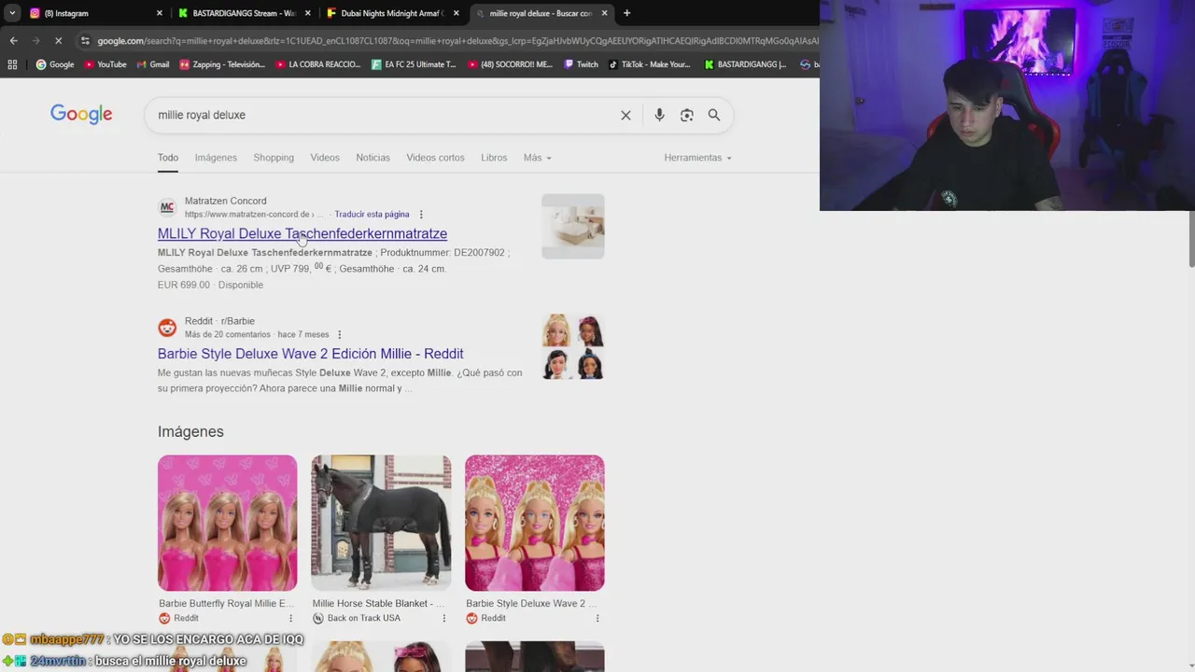1195x672 pixels.
Task: Select the Libros results tab
Action: pyautogui.click(x=494, y=158)
